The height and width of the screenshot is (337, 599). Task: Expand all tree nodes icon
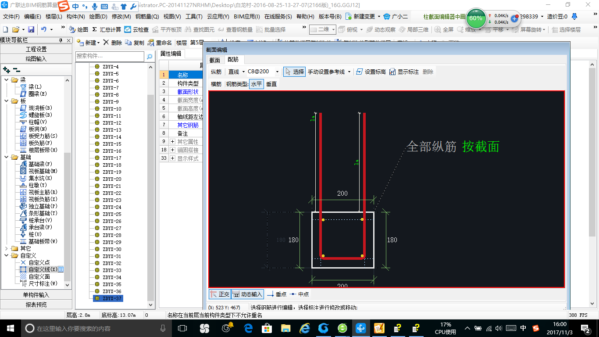point(6,69)
